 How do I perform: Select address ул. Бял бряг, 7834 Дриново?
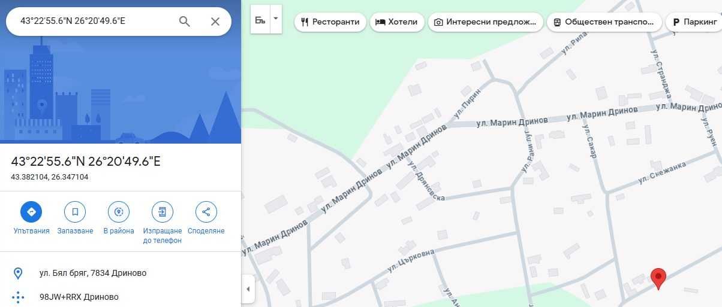coord(93,273)
